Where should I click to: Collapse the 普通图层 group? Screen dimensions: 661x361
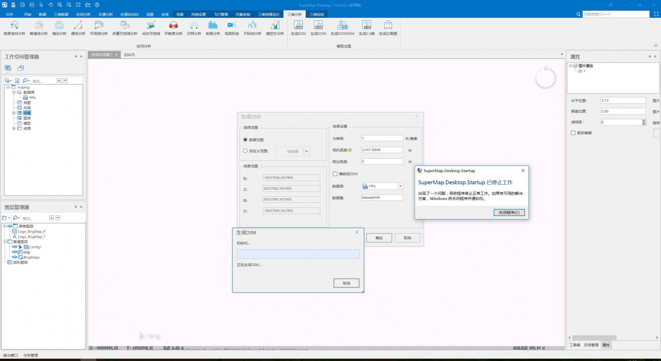point(5,242)
